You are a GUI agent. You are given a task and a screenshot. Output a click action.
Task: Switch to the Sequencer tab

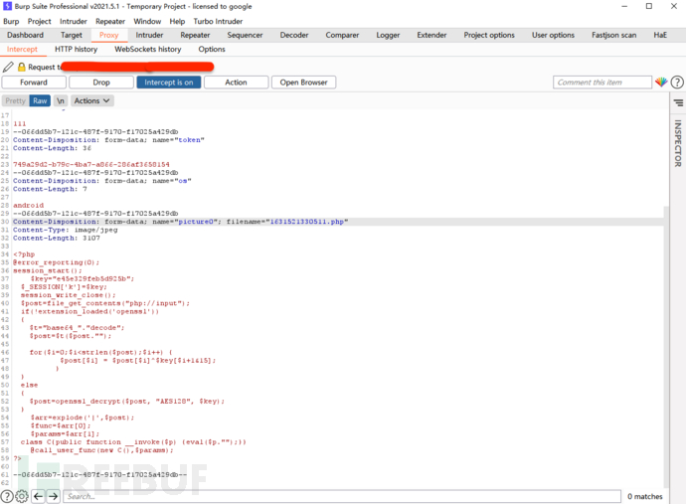coord(245,35)
